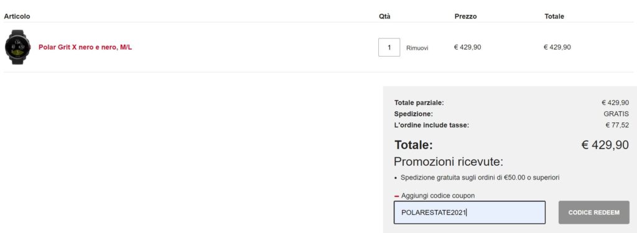Collapse coupon section with red minus icon
The image size is (637, 233).
pos(397,196)
